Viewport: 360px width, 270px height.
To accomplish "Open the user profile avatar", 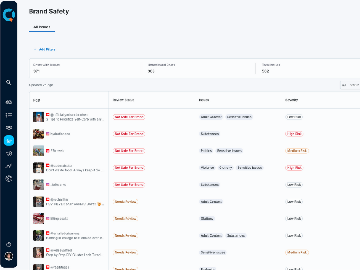I will pos(9,256).
